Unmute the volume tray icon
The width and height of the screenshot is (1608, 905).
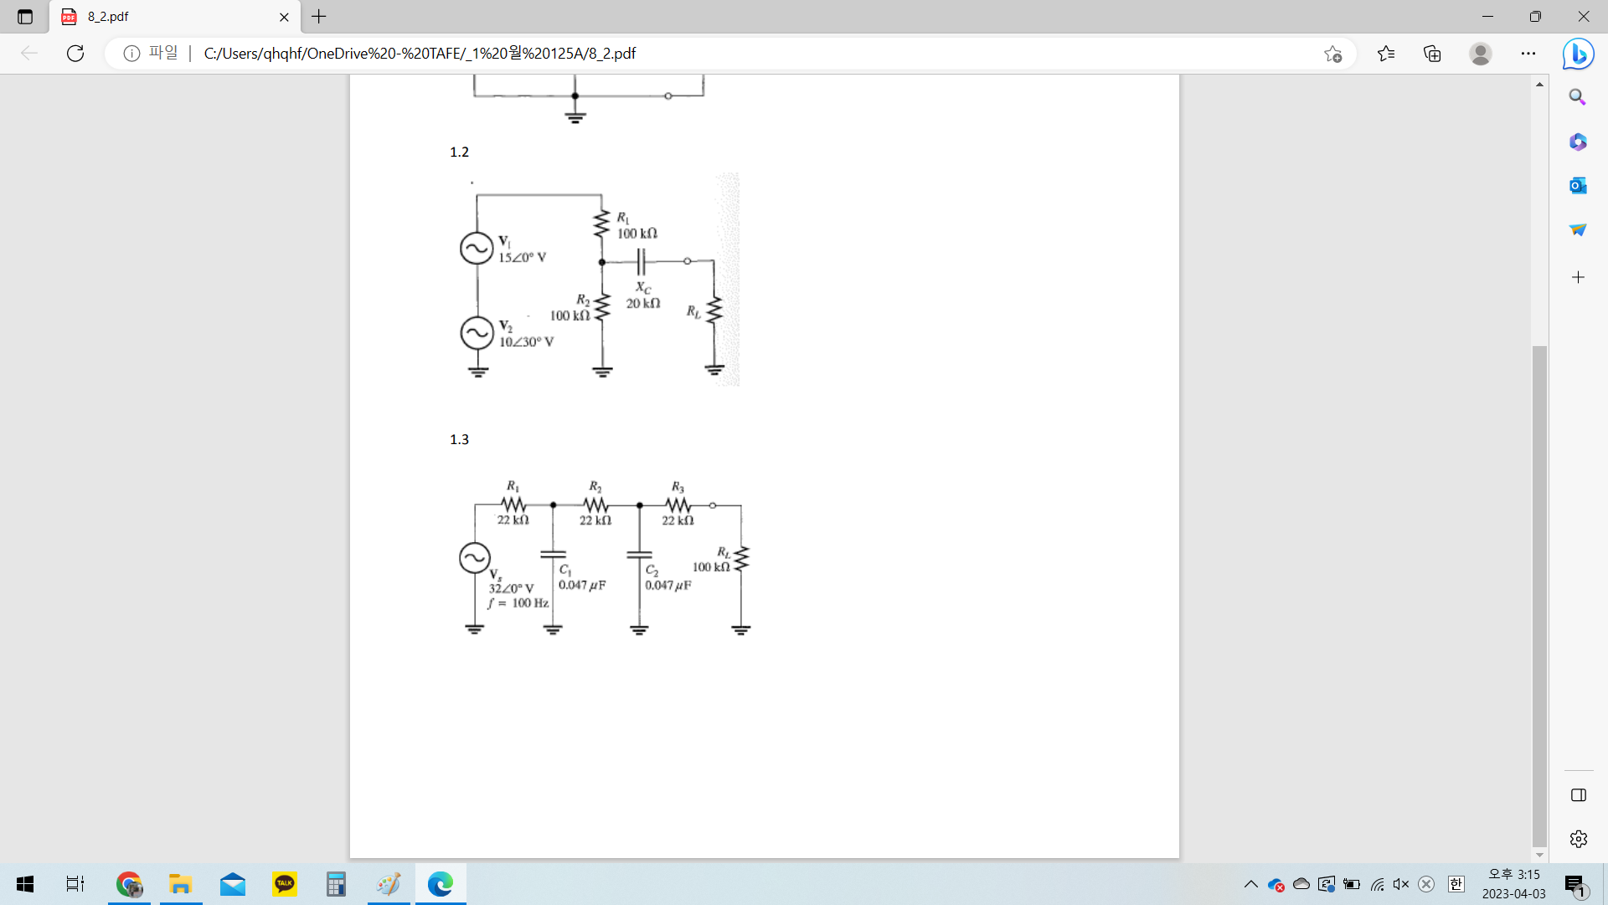pyautogui.click(x=1401, y=884)
